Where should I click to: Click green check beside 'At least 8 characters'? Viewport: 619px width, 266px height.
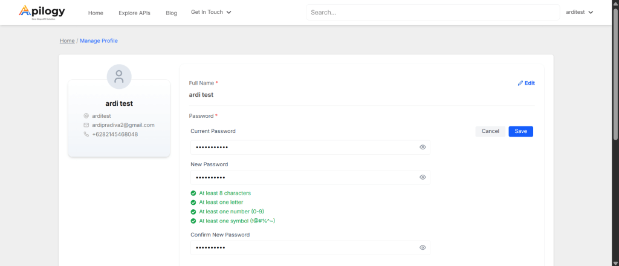(x=193, y=193)
